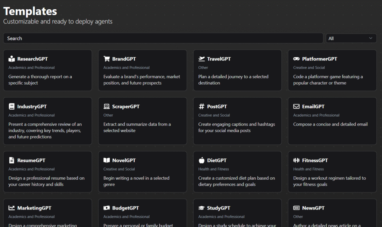Image resolution: width=382 pixels, height=227 pixels.
Task: Click the 'Other' label under TravelGPT
Action: click(x=203, y=67)
